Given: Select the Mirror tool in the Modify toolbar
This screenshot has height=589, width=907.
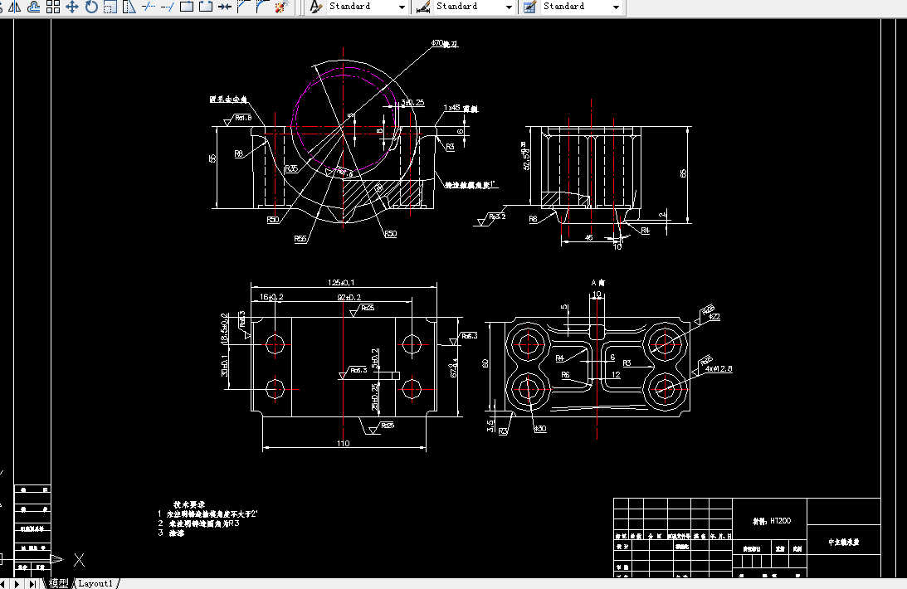Looking at the screenshot, I should (14, 7).
